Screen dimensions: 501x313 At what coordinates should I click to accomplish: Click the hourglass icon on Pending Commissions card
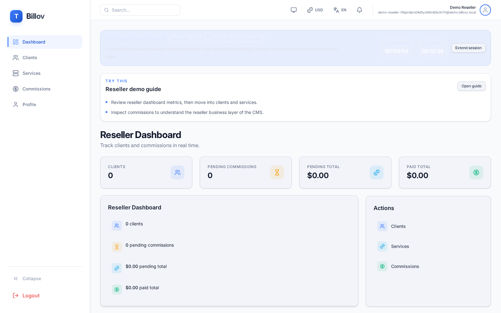[277, 172]
